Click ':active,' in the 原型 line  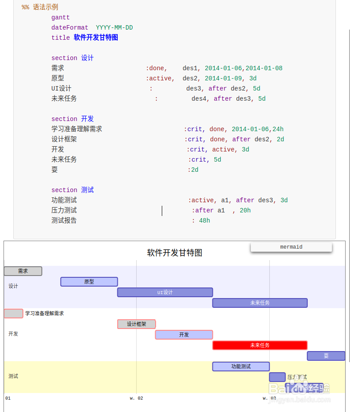(x=160, y=78)
